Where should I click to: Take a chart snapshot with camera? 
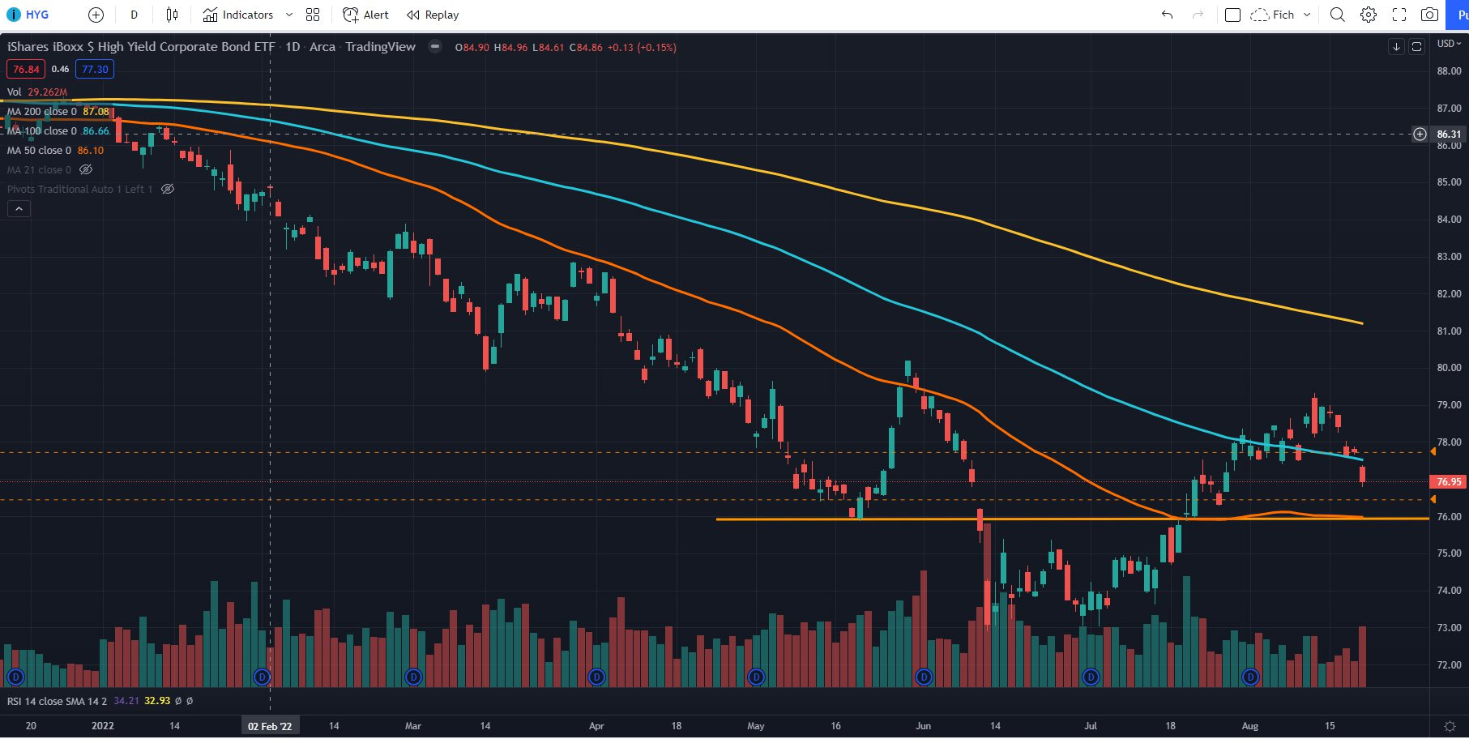click(1430, 15)
